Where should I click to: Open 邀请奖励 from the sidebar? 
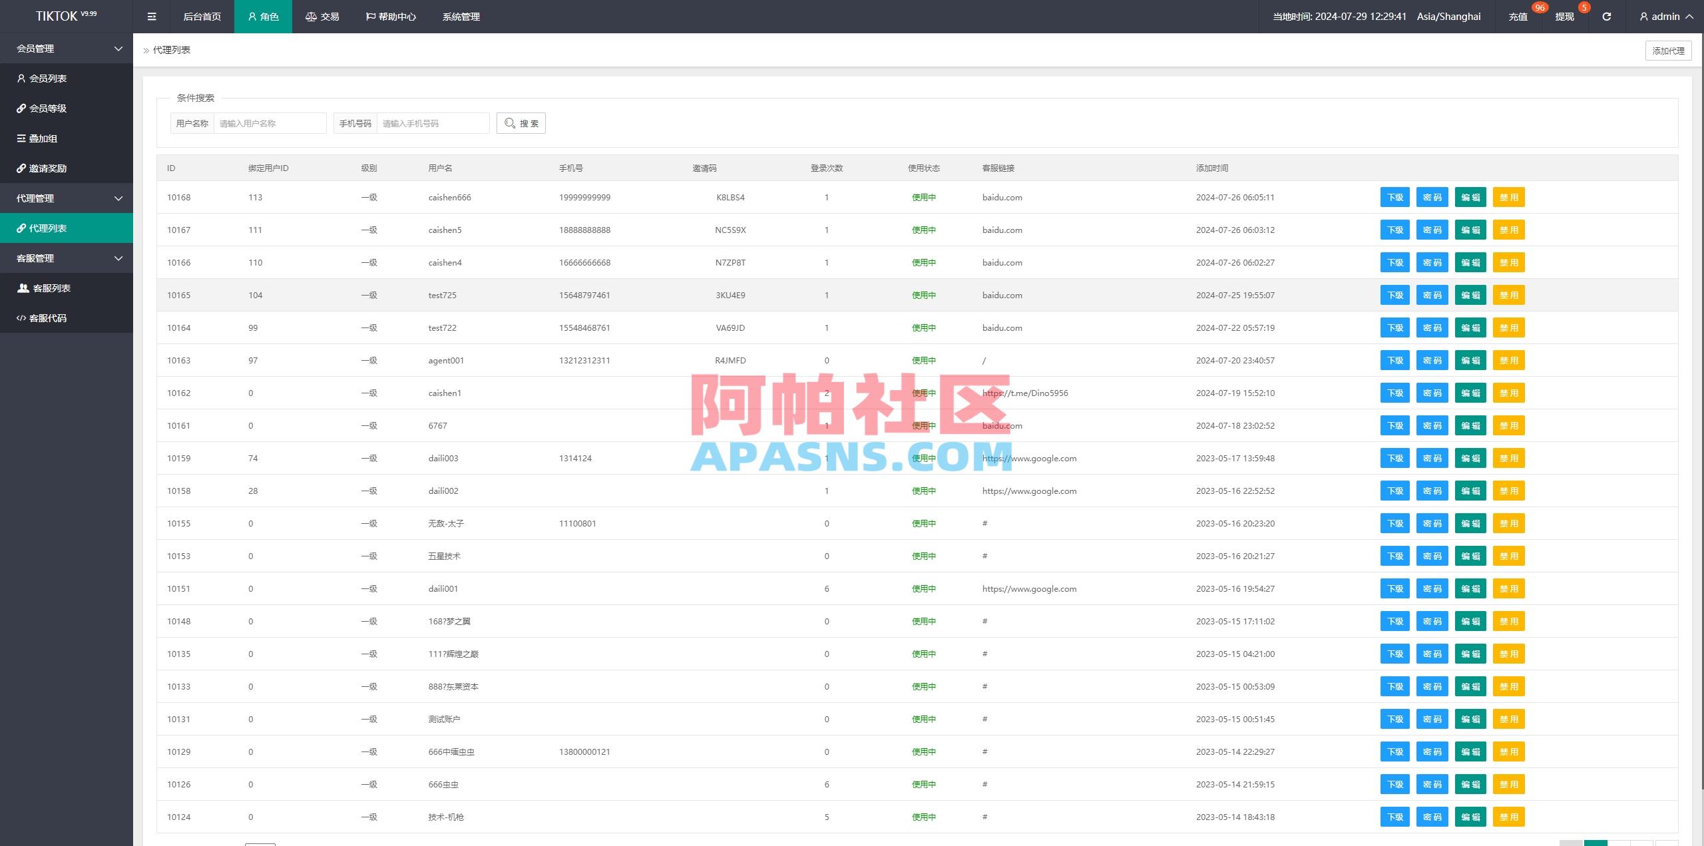click(x=51, y=168)
